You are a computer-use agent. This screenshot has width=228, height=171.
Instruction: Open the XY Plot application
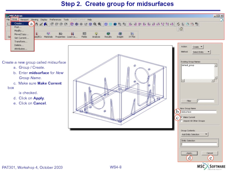132,35
